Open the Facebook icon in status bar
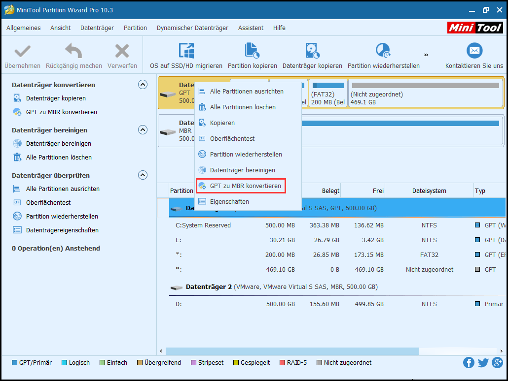This screenshot has width=508, height=381. [468, 362]
